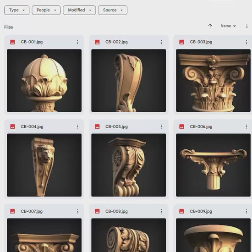Image resolution: width=252 pixels, height=252 pixels.
Task: Click the image file icon of CB-007.jpg
Action: coord(12,211)
